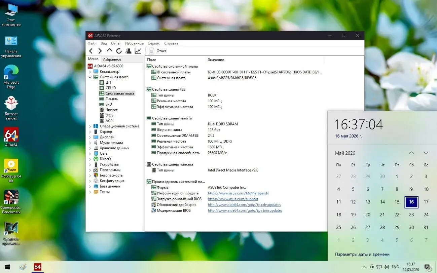
Task: Open Параметры даты и времени link
Action: pyautogui.click(x=362, y=255)
